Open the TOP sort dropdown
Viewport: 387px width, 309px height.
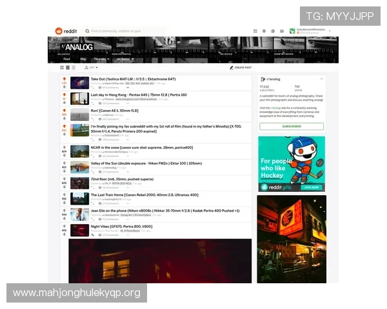91,68
